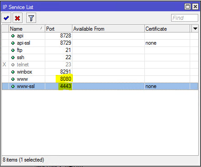The height and width of the screenshot is (167, 201).
Task: Click into the Find search field
Action: tap(185, 18)
